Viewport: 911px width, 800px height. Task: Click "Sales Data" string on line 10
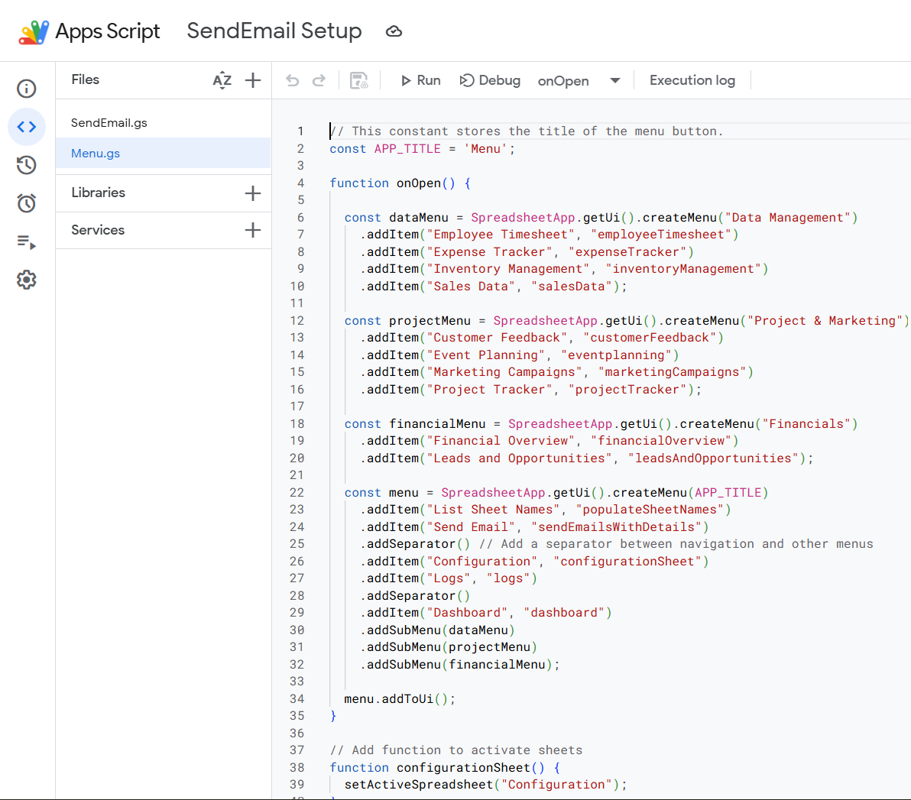(472, 287)
